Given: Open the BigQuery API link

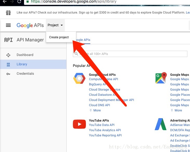Looking at the screenshot, I should tap(98, 84).
